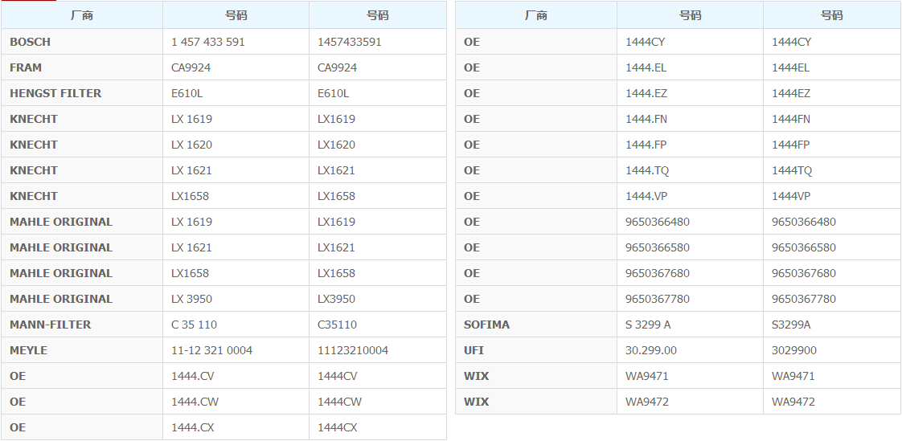Click the 11123210004 number cell
902x441 pixels.
353,350
